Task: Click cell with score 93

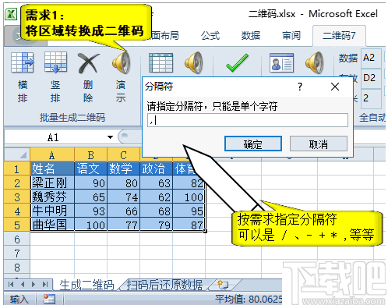Action: (x=91, y=211)
